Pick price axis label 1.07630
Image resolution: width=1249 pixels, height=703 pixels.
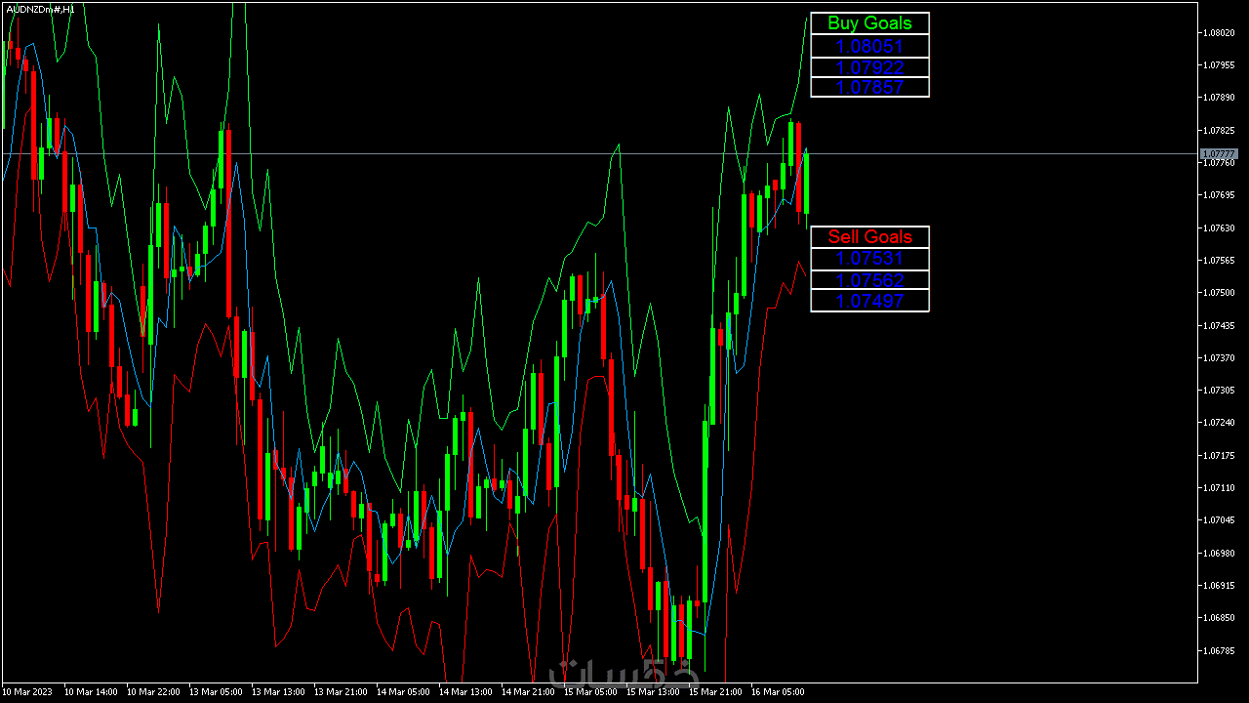(1220, 227)
